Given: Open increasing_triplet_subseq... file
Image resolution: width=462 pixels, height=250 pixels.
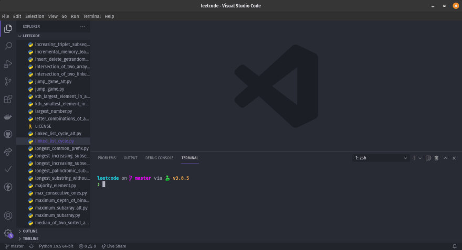Looking at the screenshot, I should [x=54, y=45].
